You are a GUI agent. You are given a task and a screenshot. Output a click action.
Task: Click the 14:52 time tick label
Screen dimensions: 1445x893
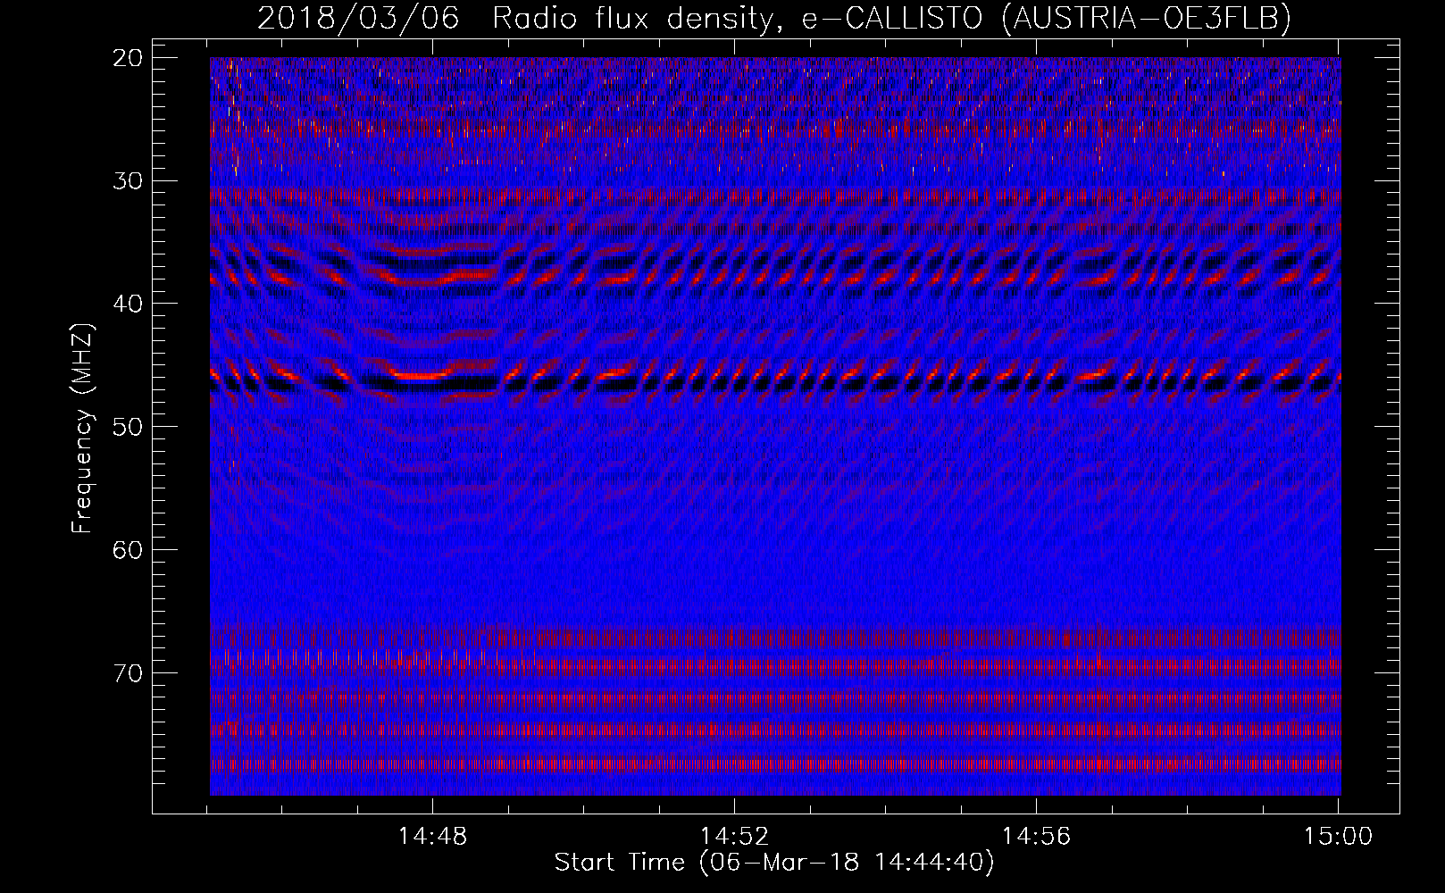[734, 837]
